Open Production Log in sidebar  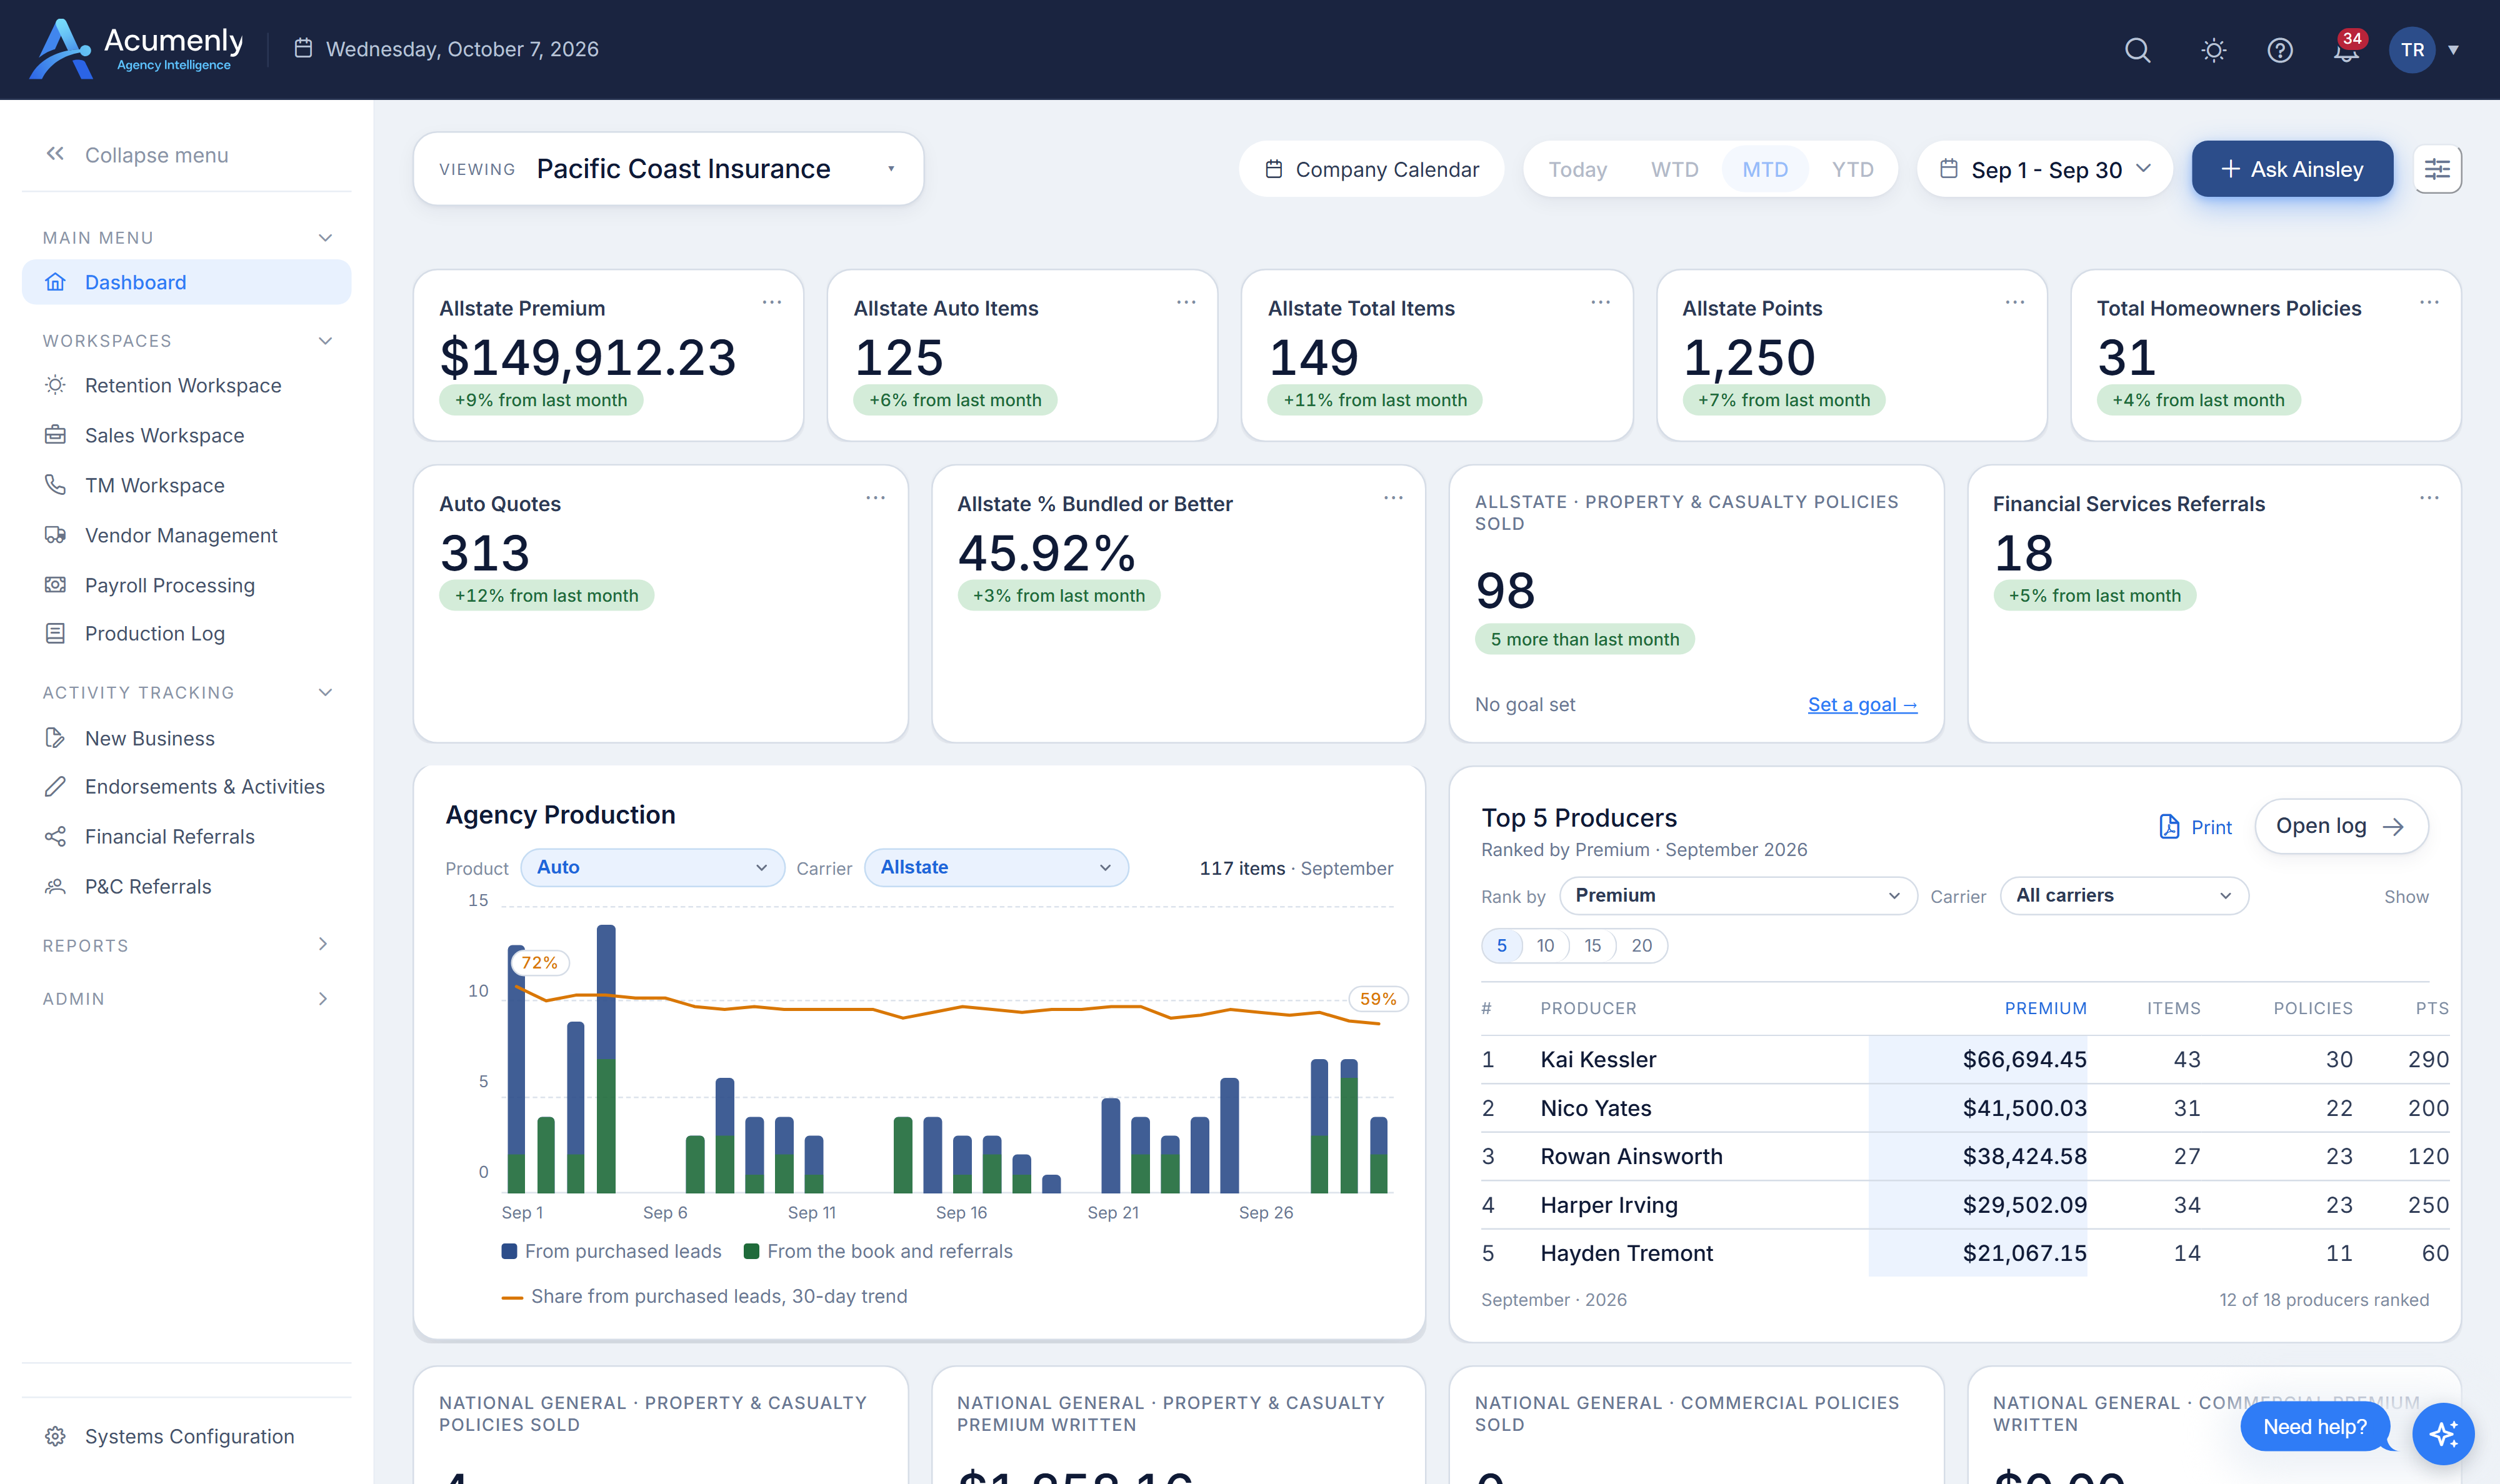(x=186, y=633)
